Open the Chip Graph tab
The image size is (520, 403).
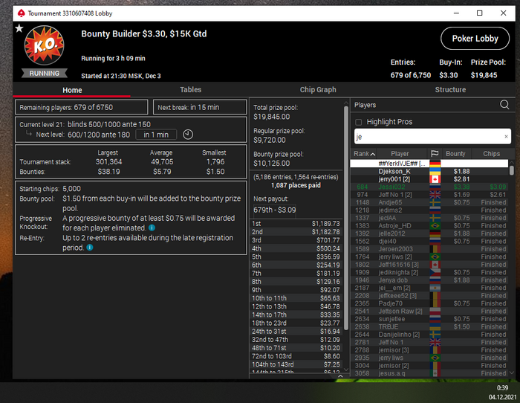tap(318, 90)
